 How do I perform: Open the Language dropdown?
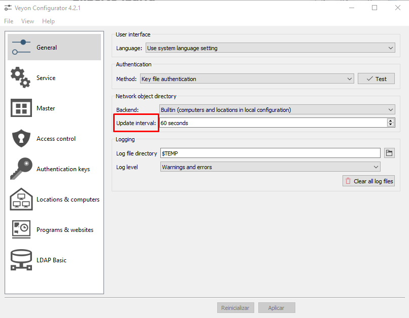point(270,48)
